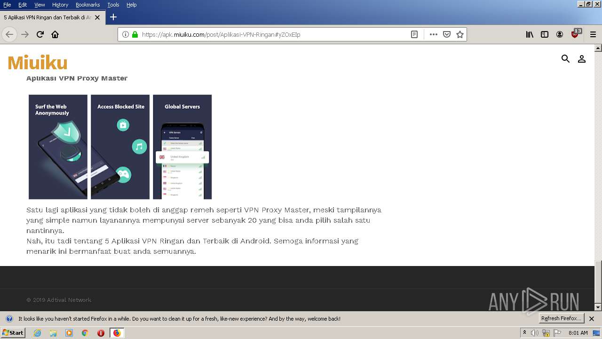Open the user profile icon on Miuiku header

click(x=582, y=59)
